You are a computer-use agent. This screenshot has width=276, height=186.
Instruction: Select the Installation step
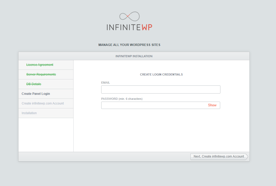29,113
